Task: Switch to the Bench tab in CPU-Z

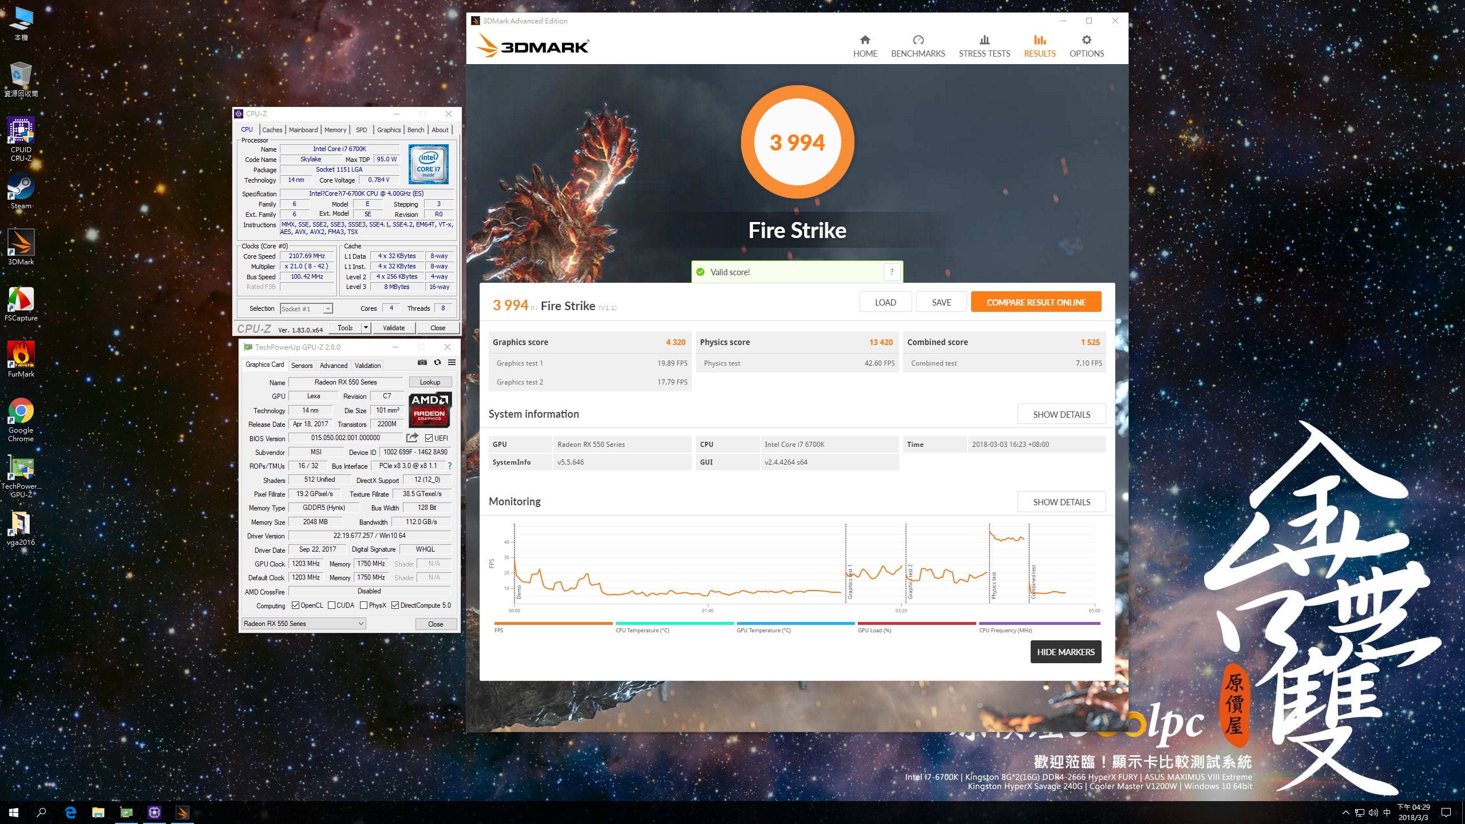Action: point(415,130)
